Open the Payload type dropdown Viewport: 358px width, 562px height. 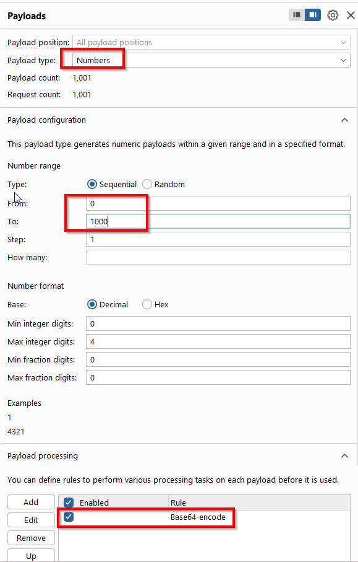coord(211,60)
